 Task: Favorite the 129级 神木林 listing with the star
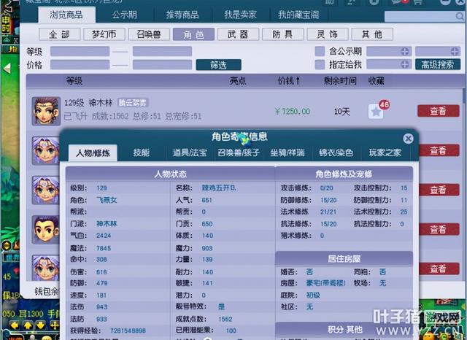click(x=376, y=112)
